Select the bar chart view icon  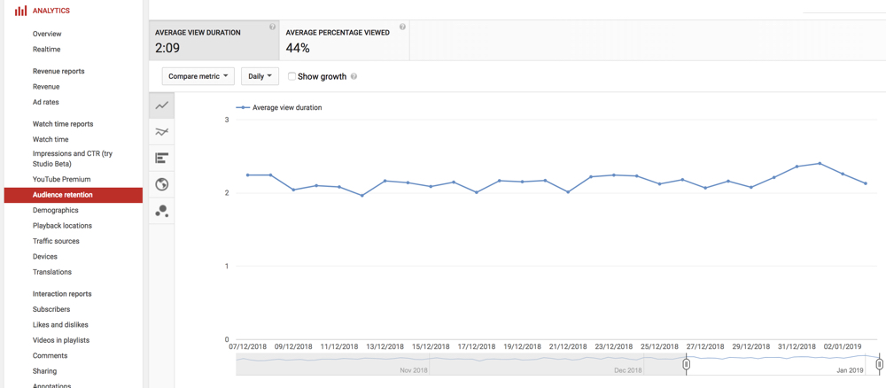click(x=161, y=159)
